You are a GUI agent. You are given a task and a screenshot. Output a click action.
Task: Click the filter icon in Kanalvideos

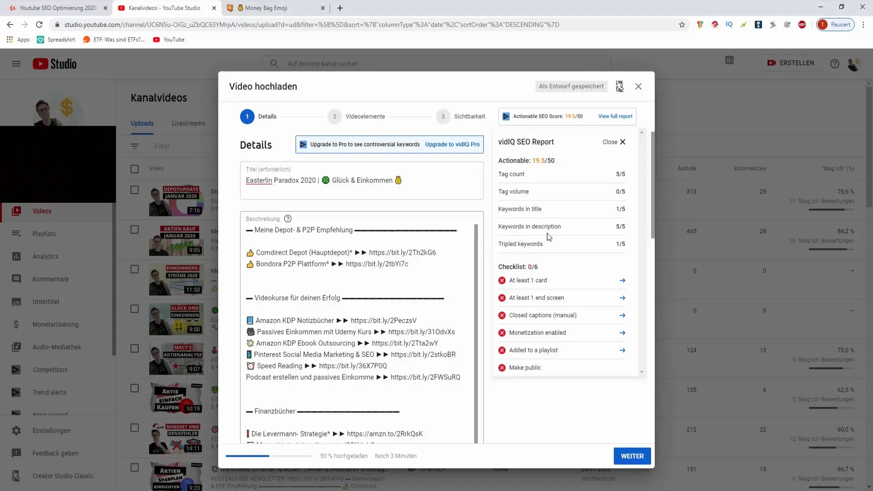(x=135, y=146)
